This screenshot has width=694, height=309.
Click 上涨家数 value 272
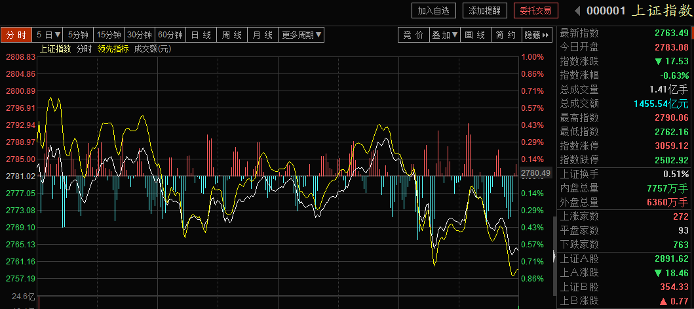[681, 216]
